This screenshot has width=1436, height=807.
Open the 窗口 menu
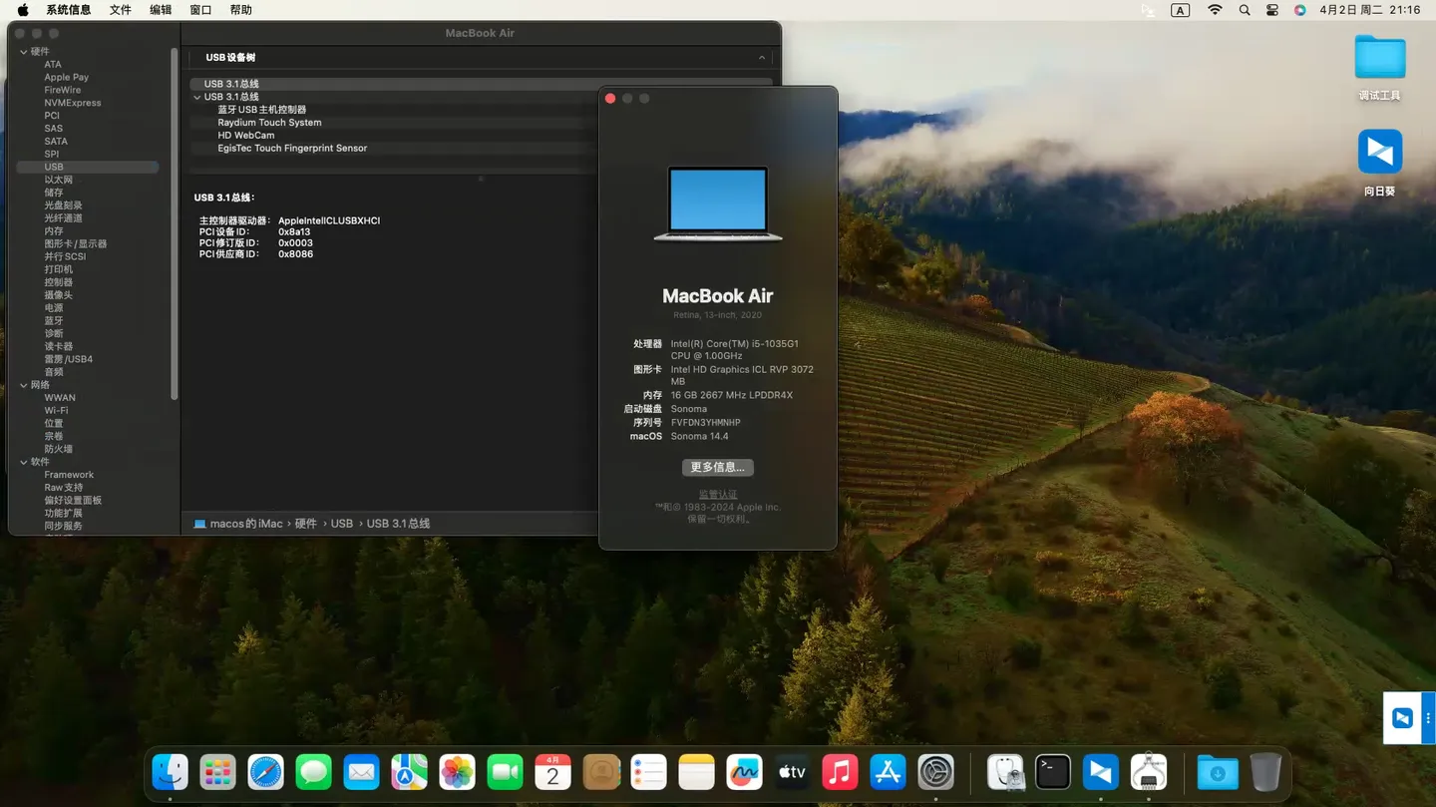[x=200, y=10]
